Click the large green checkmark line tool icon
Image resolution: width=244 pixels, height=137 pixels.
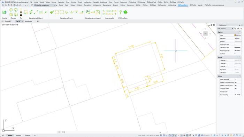tap(52, 12)
